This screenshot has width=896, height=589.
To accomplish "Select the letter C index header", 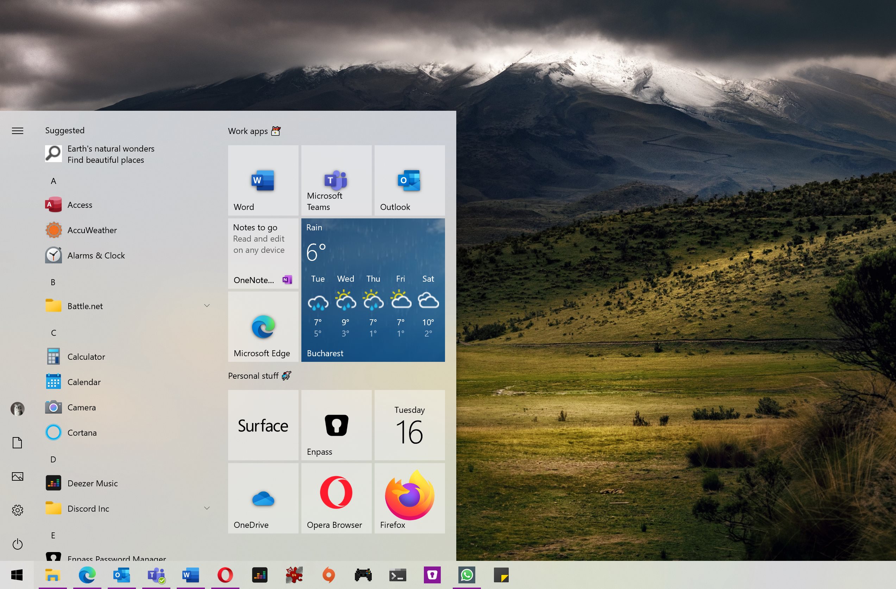I will click(54, 333).
